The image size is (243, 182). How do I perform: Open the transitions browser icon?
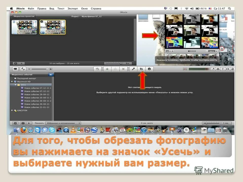point(228,69)
